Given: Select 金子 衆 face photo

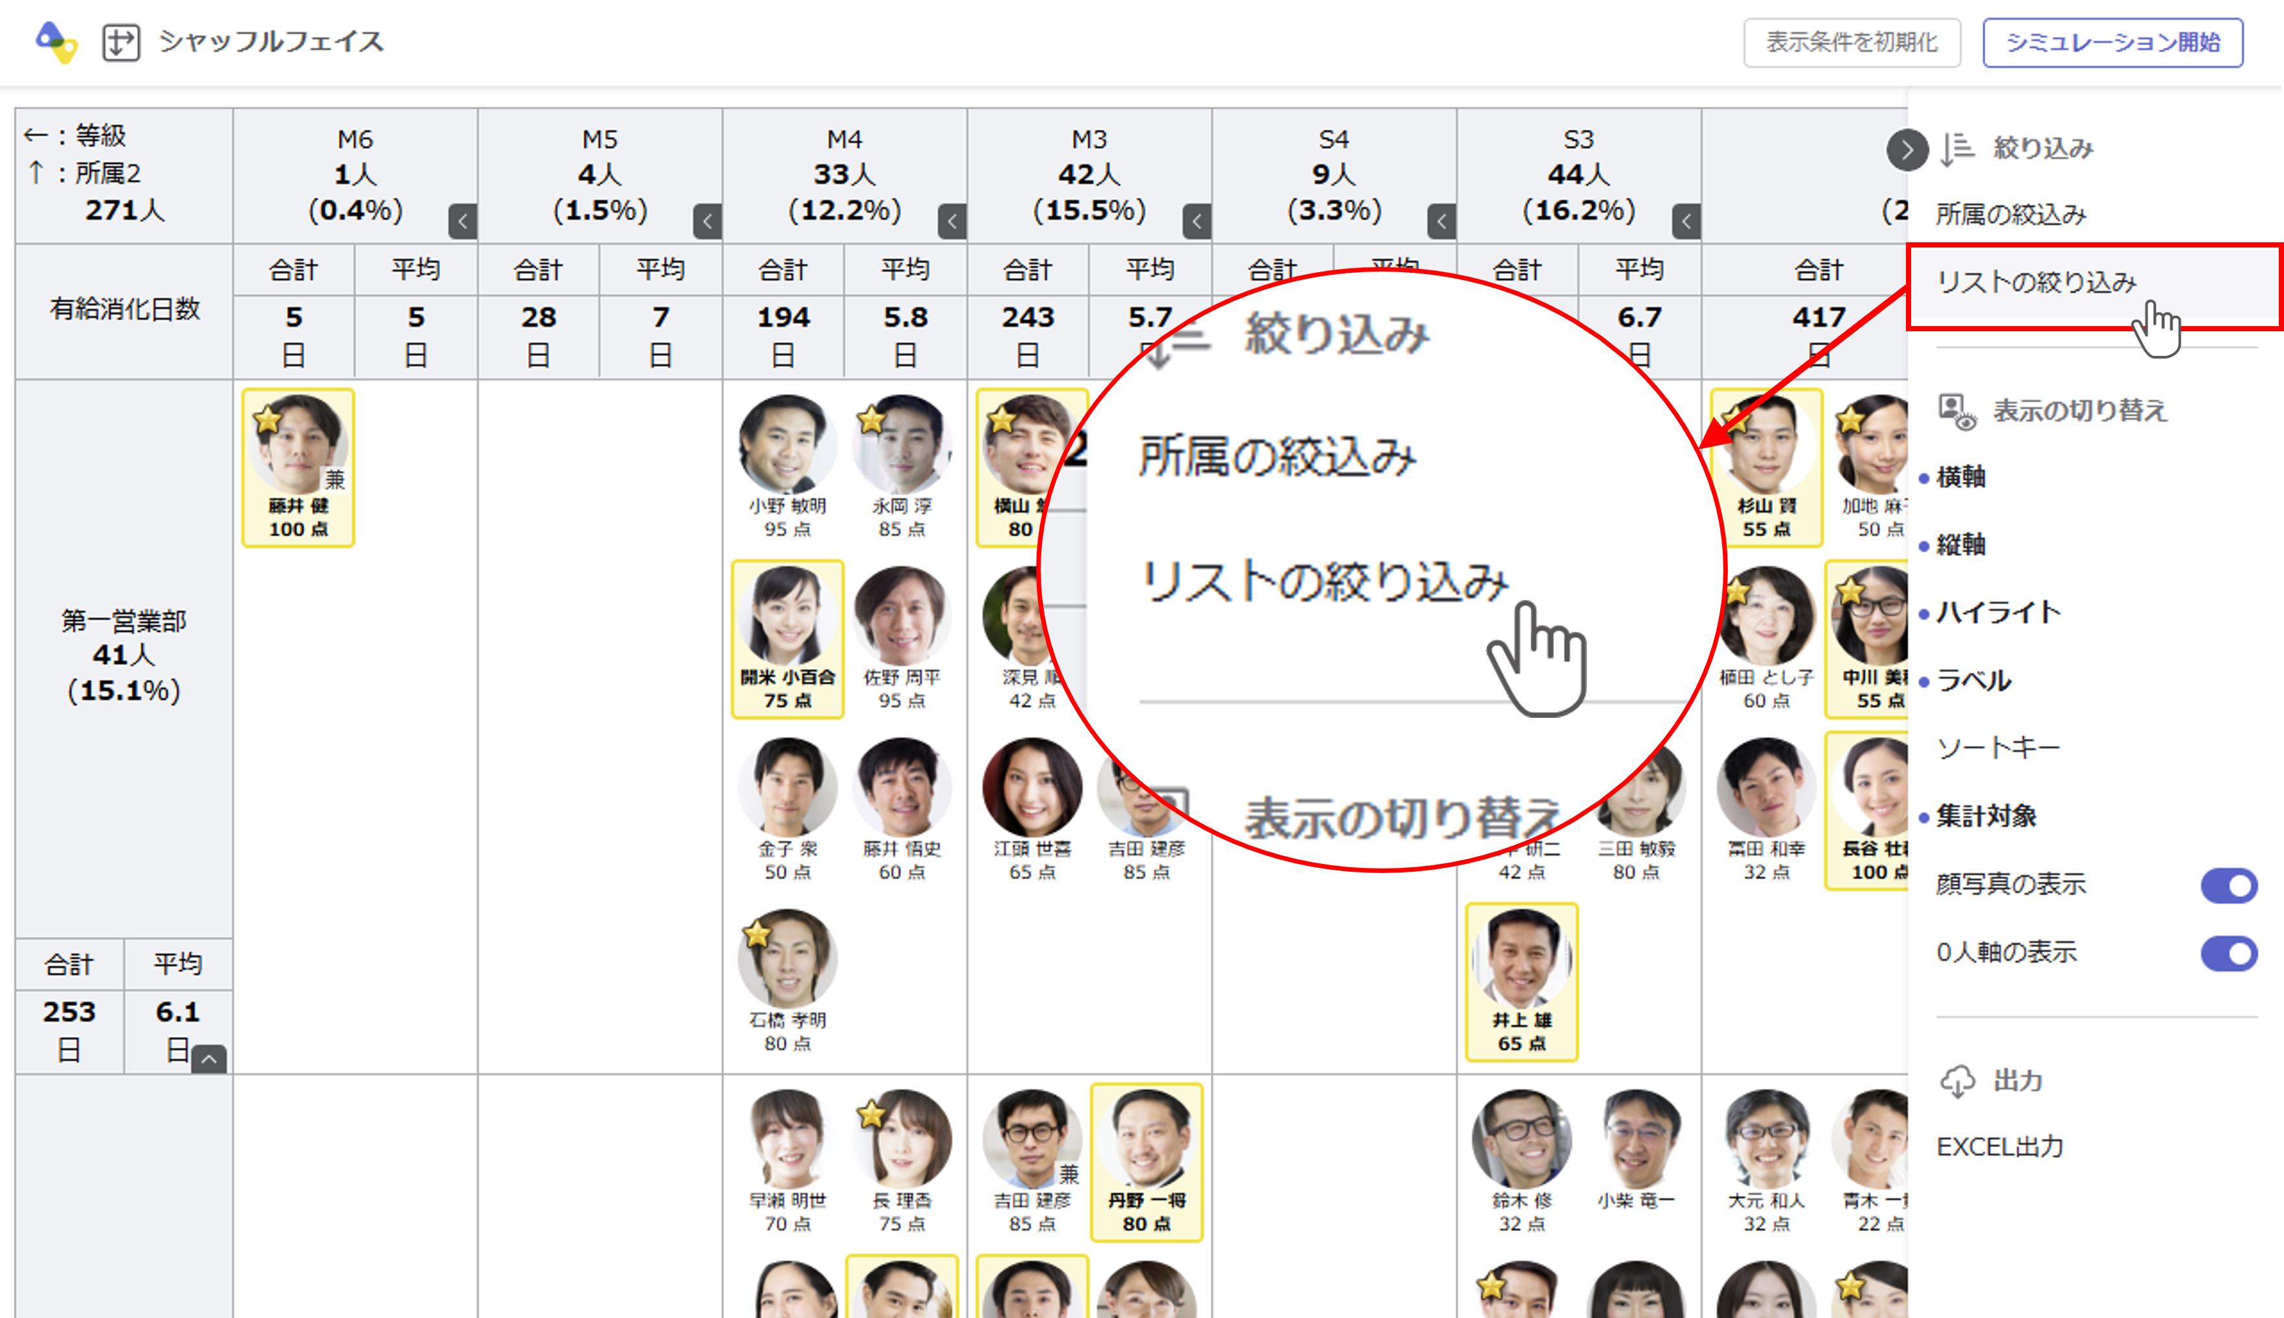Looking at the screenshot, I should pyautogui.click(x=787, y=787).
